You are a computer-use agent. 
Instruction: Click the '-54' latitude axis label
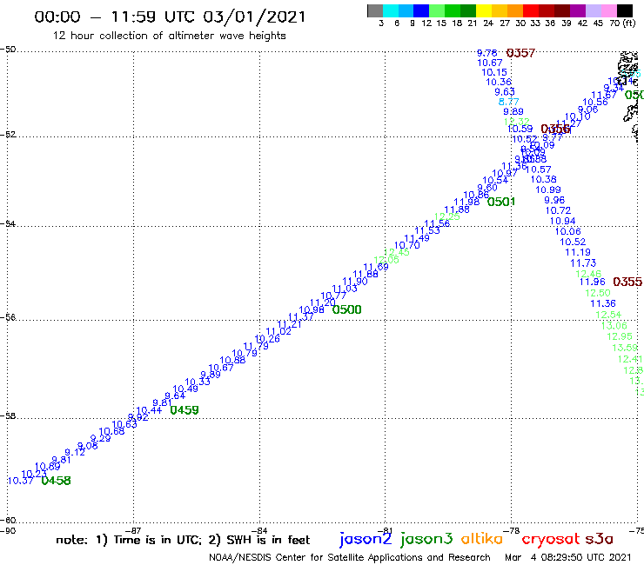(x=8, y=223)
